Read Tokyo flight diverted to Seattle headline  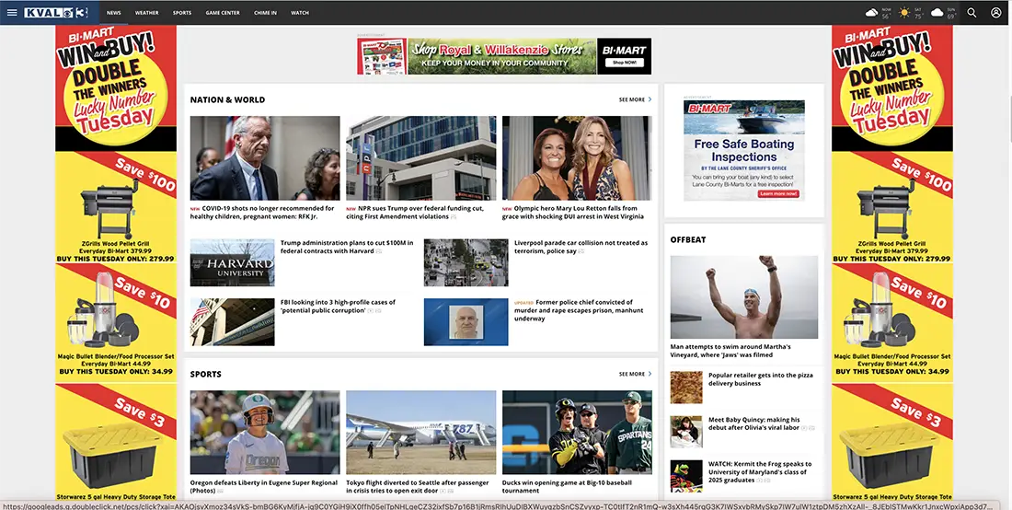pos(418,487)
